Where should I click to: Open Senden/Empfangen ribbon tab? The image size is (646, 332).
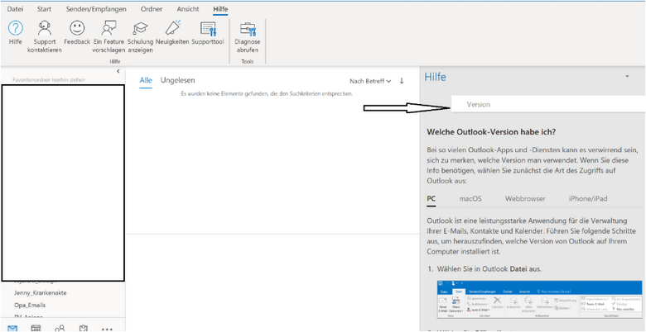(96, 8)
